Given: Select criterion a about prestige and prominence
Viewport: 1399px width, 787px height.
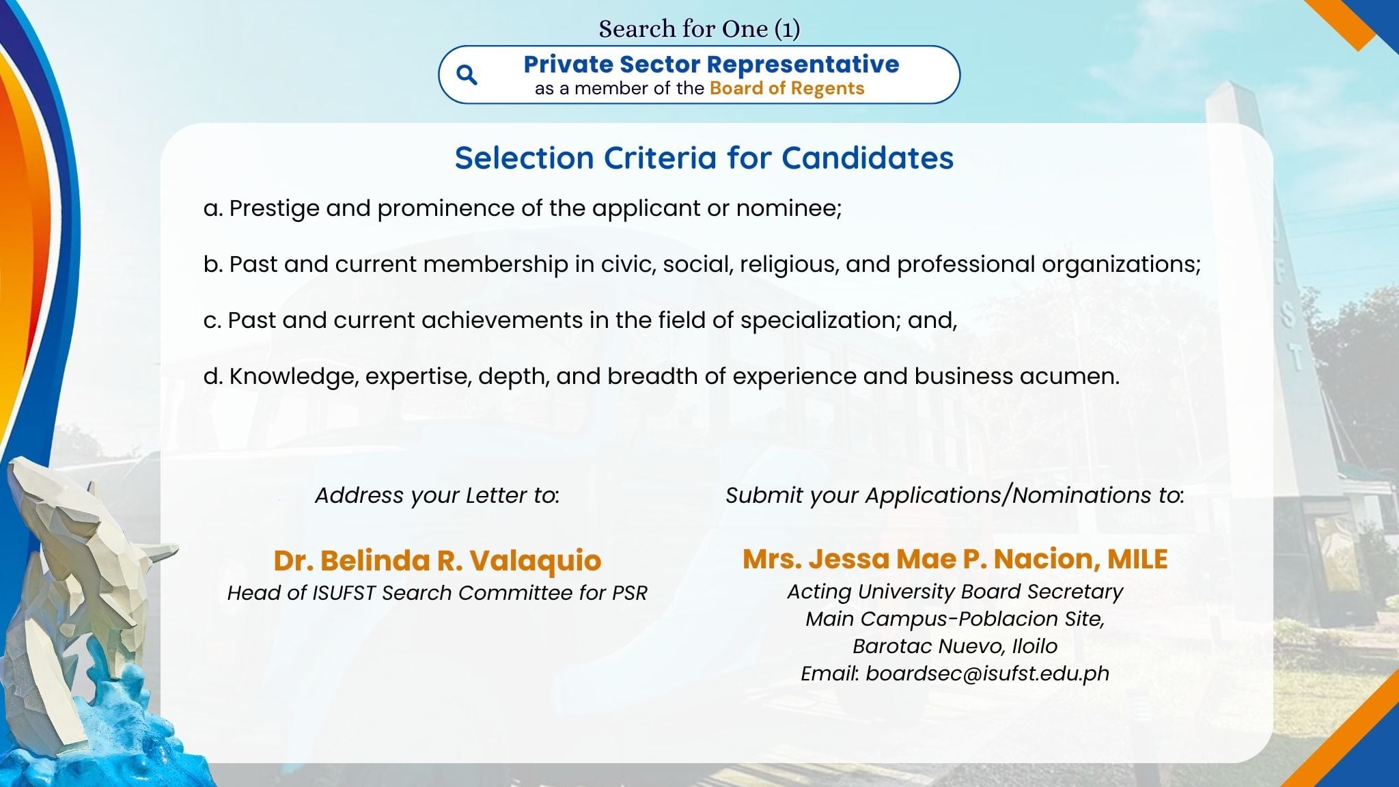Looking at the screenshot, I should (523, 208).
